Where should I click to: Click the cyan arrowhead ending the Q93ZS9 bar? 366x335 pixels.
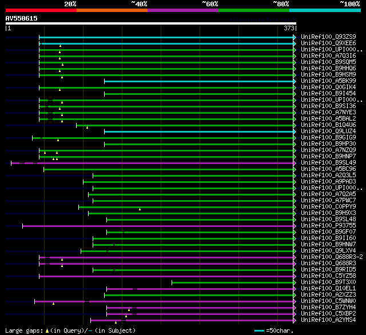tap(295, 37)
